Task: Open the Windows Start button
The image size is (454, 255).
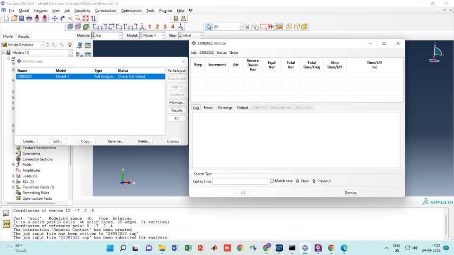Action: click(x=110, y=248)
